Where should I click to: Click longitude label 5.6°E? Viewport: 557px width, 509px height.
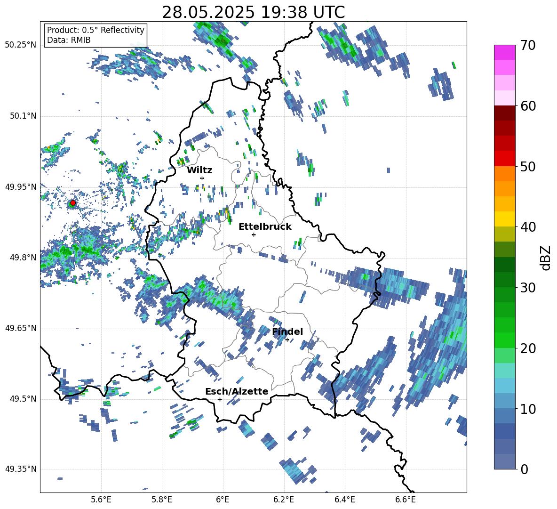[101, 500]
